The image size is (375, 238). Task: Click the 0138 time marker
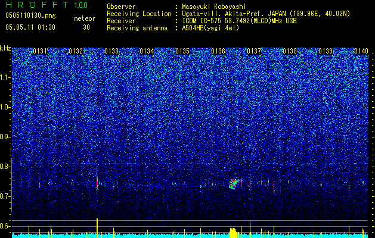[x=290, y=51]
